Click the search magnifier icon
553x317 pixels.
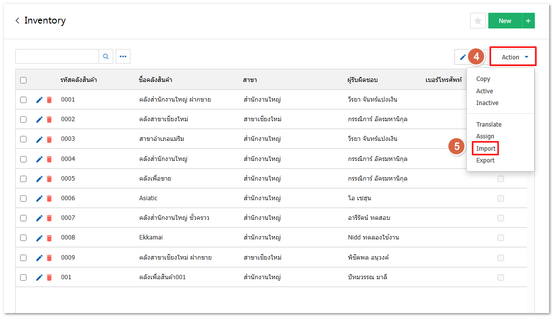[x=106, y=56]
